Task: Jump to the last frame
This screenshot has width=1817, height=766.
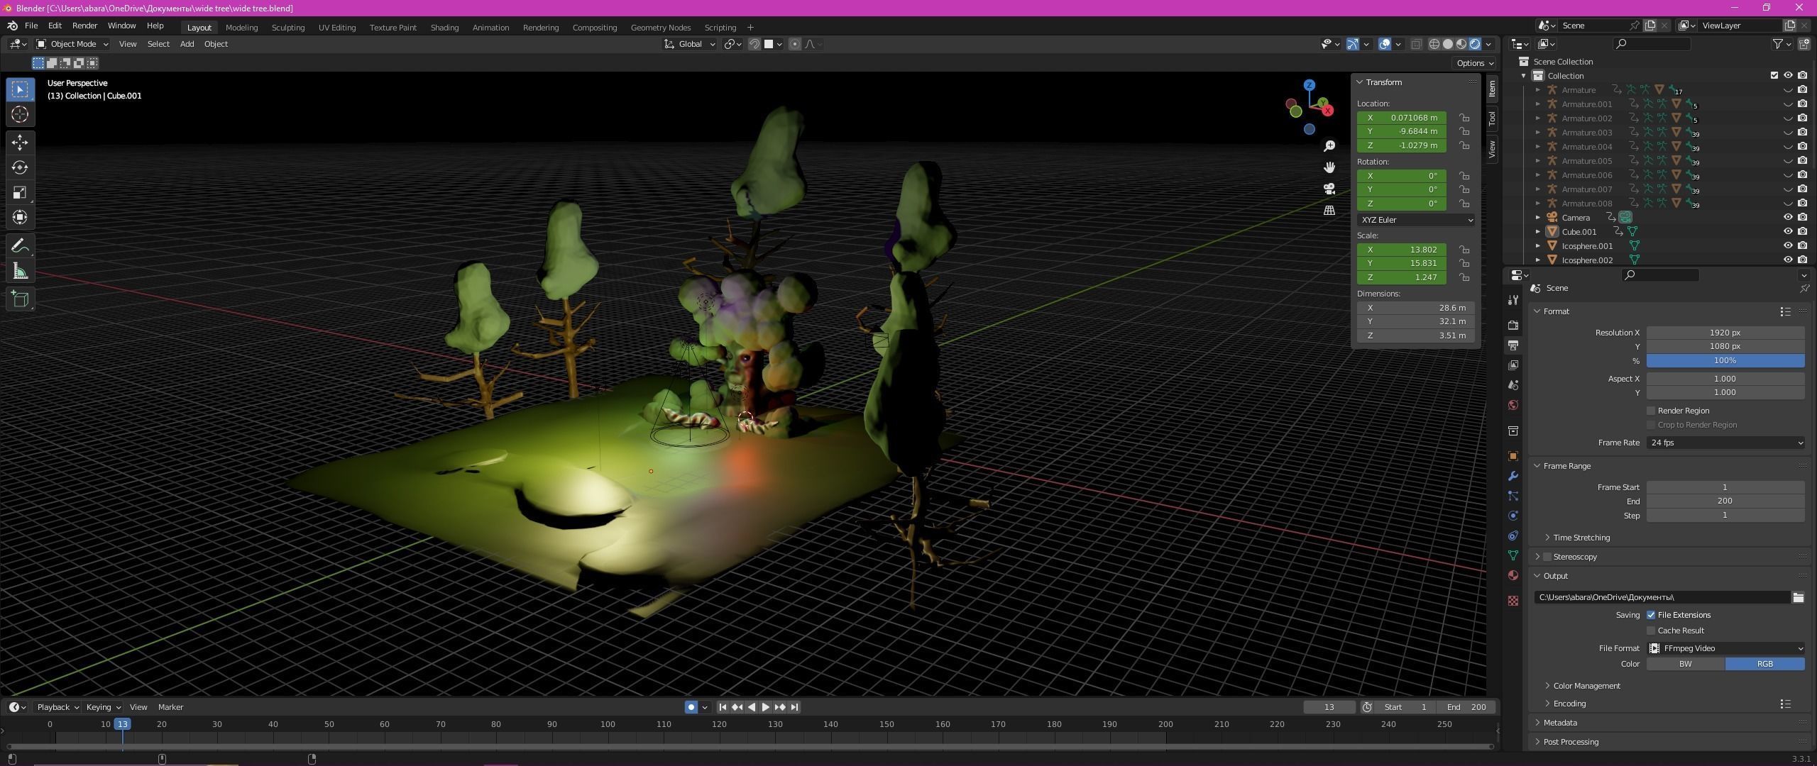Action: pos(794,707)
